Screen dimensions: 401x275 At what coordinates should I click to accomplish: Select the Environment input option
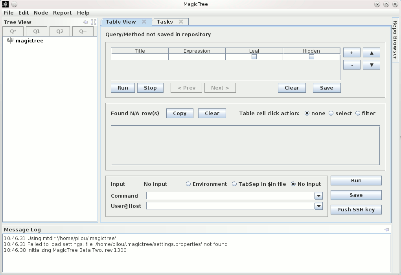pos(188,184)
